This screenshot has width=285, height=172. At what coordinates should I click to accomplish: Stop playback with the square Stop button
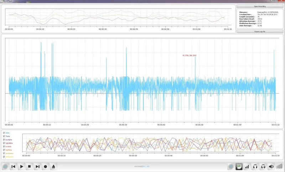(x=30, y=167)
